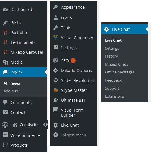The height and width of the screenshot is (156, 154).
Task: Click the Visual Form Builder icon
Action: pyautogui.click(x=56, y=110)
